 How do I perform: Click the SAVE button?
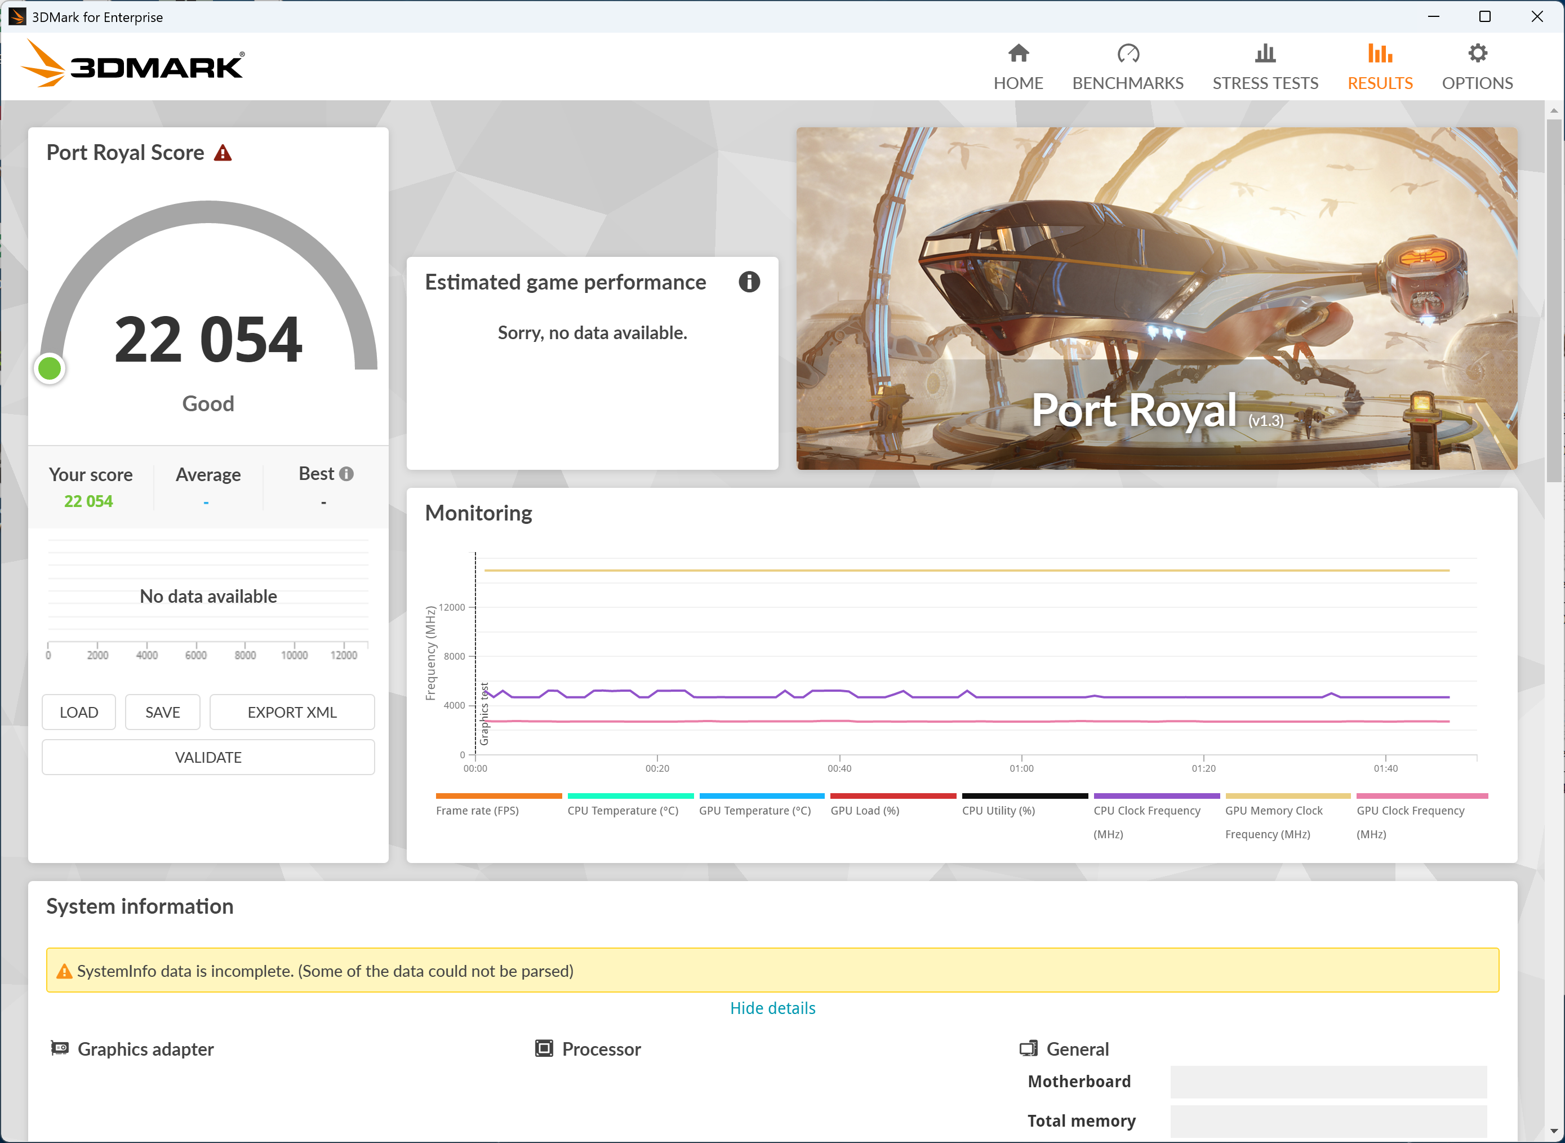coord(163,712)
